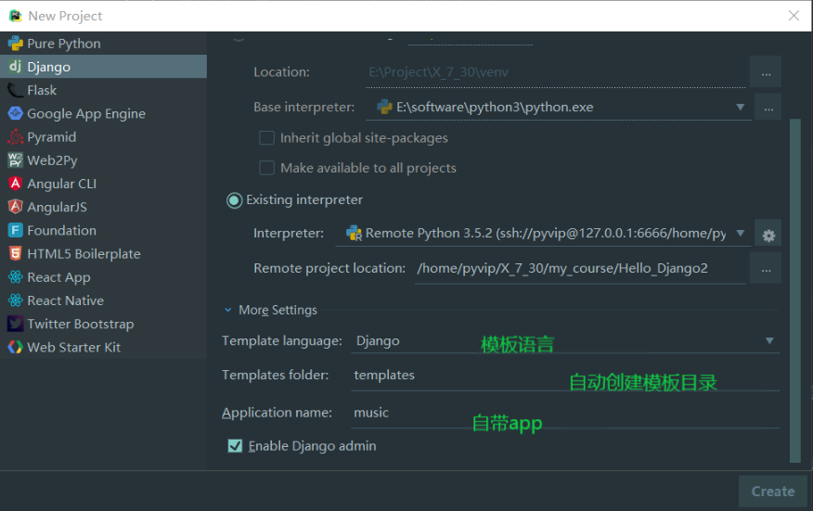Click the Twitter Bootstrap icon
The height and width of the screenshot is (511, 813).
tap(16, 324)
